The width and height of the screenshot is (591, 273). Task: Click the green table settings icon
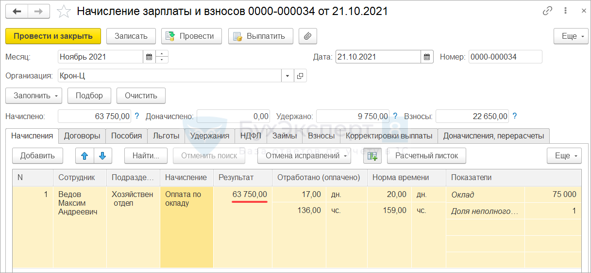372,156
